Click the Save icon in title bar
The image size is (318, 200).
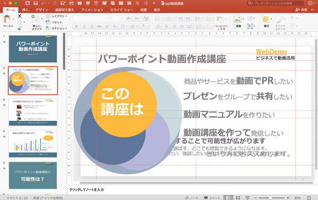pyautogui.click(x=36, y=3)
